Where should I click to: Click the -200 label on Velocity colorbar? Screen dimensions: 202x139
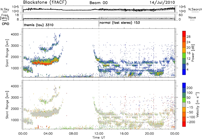[191, 122]
